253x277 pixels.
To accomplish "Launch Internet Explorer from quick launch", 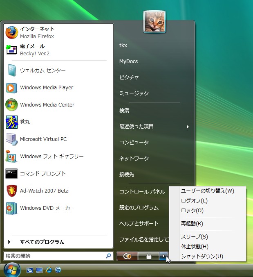I will point(49,270).
